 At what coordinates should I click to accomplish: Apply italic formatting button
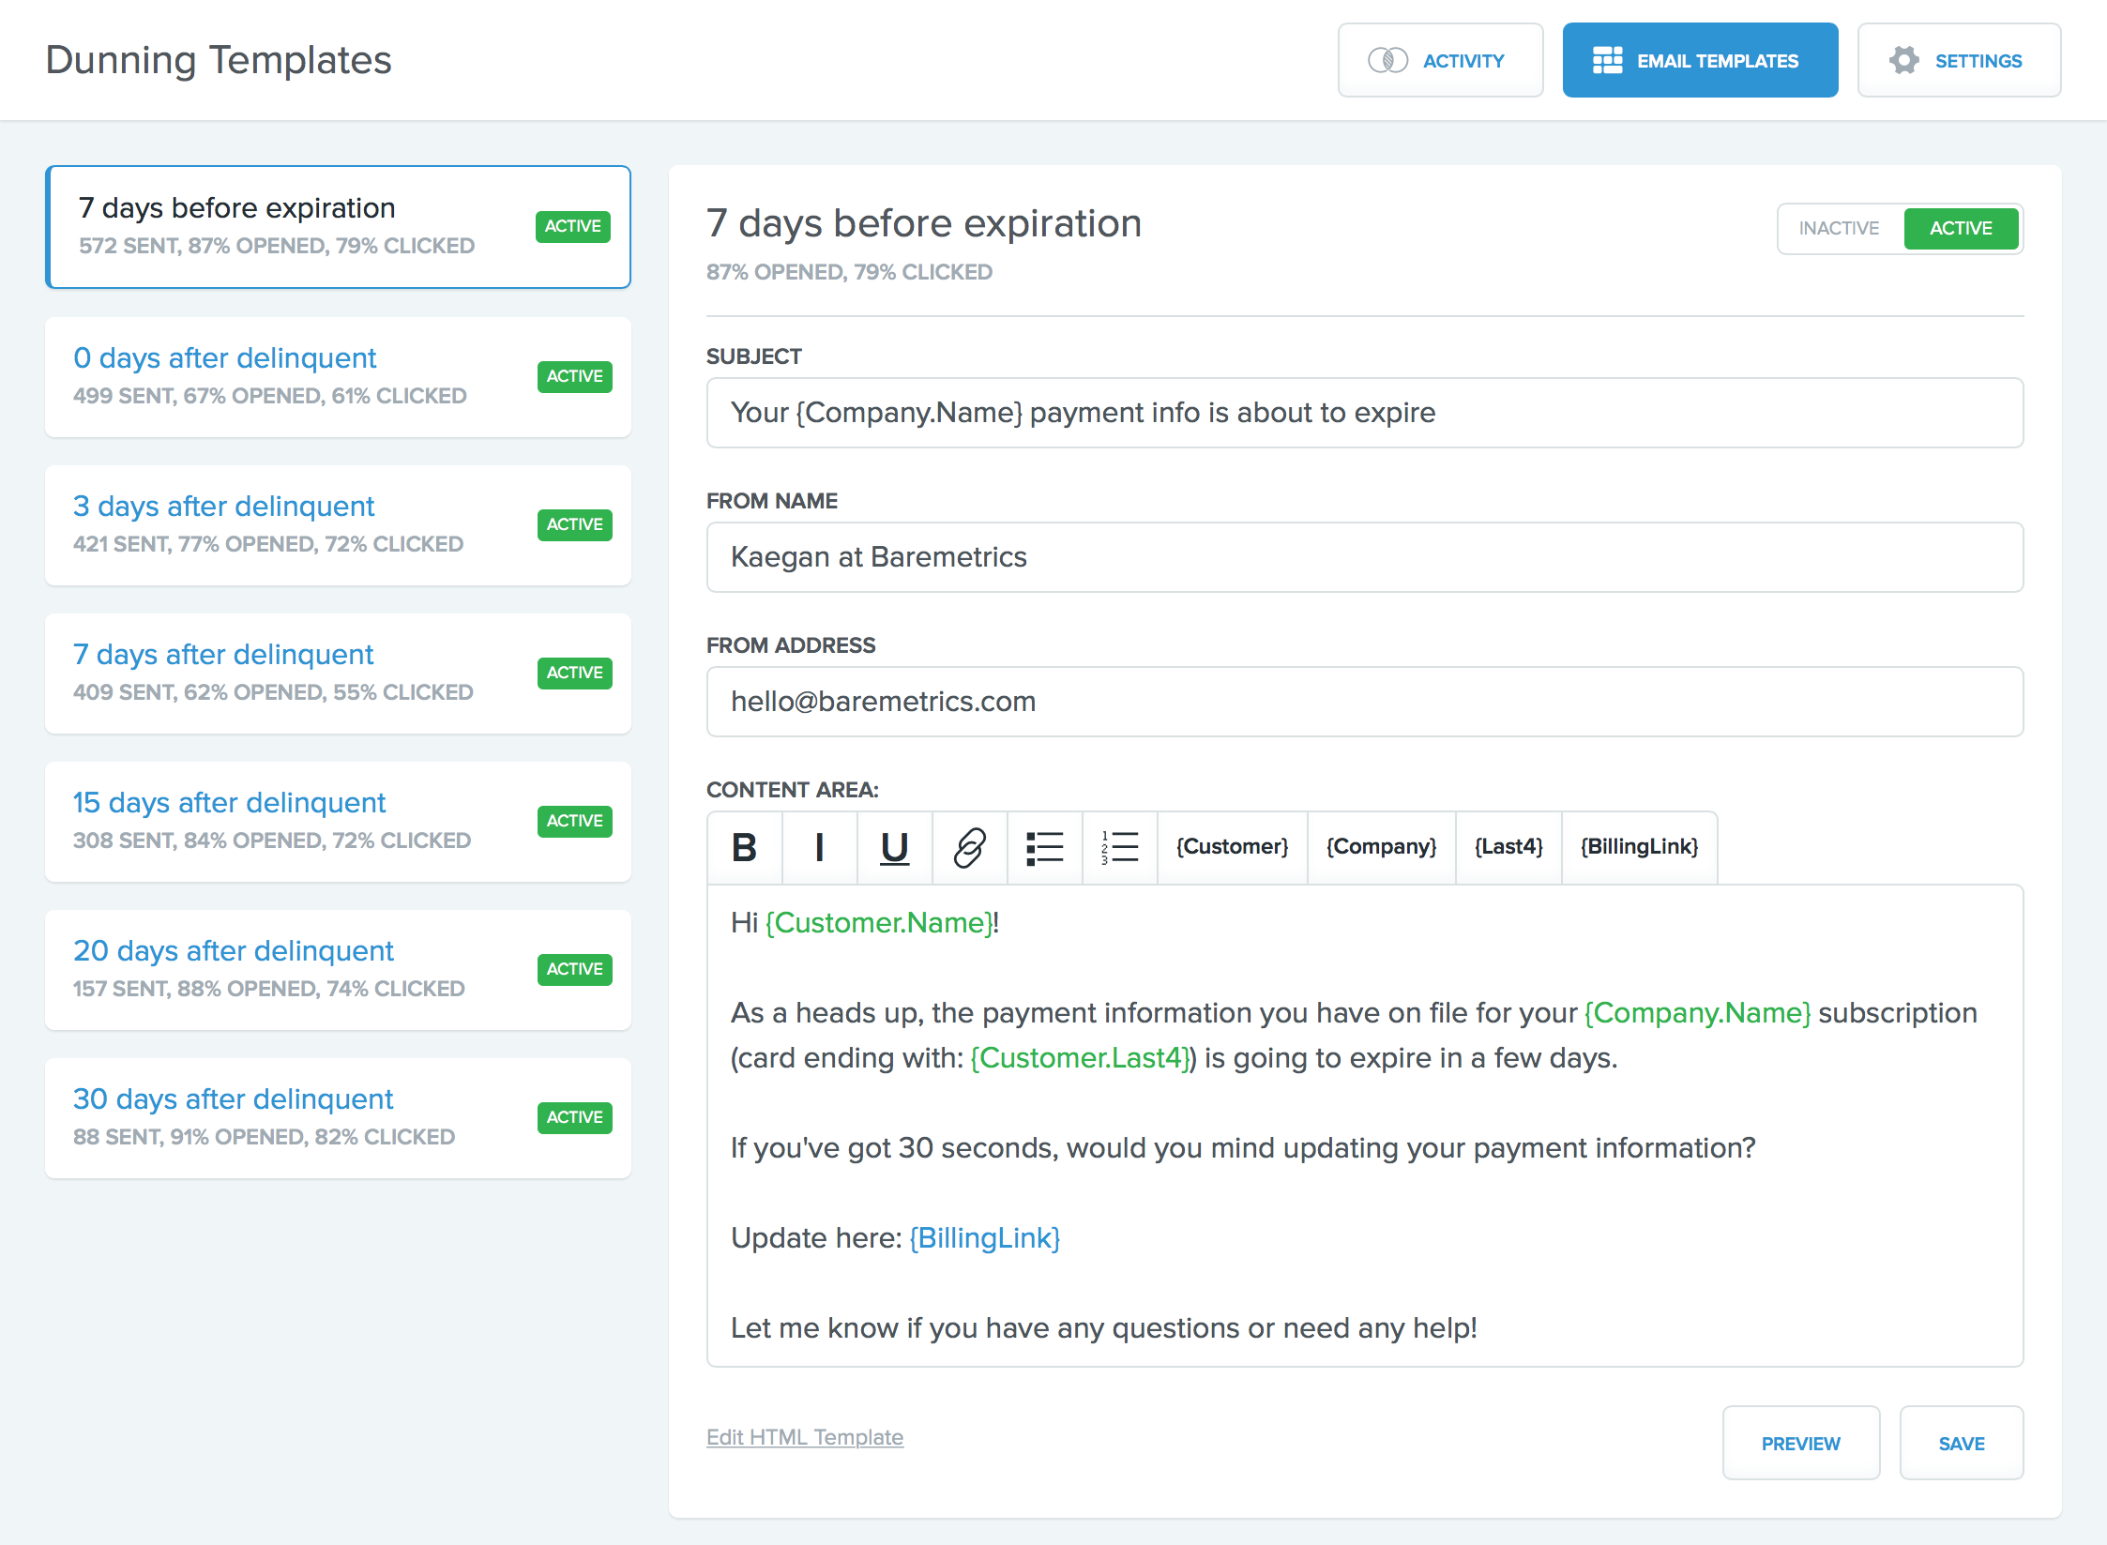[819, 847]
